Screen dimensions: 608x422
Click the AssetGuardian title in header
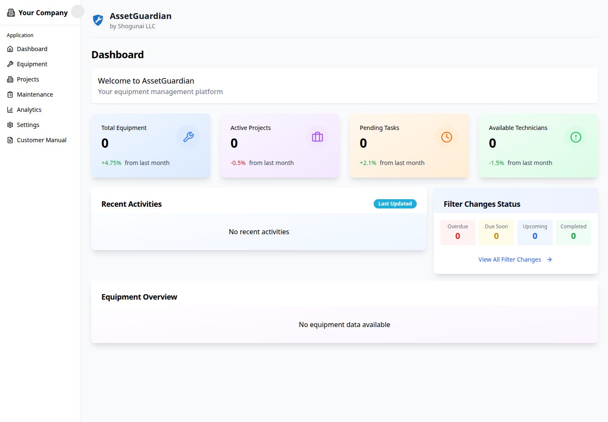[141, 16]
